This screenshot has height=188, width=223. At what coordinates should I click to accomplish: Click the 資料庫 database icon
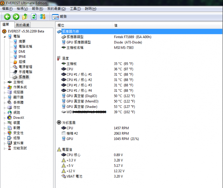[9, 143]
